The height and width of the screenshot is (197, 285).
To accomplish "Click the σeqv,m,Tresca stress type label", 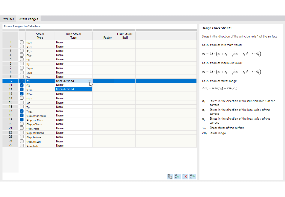I will click(x=34, y=124).
